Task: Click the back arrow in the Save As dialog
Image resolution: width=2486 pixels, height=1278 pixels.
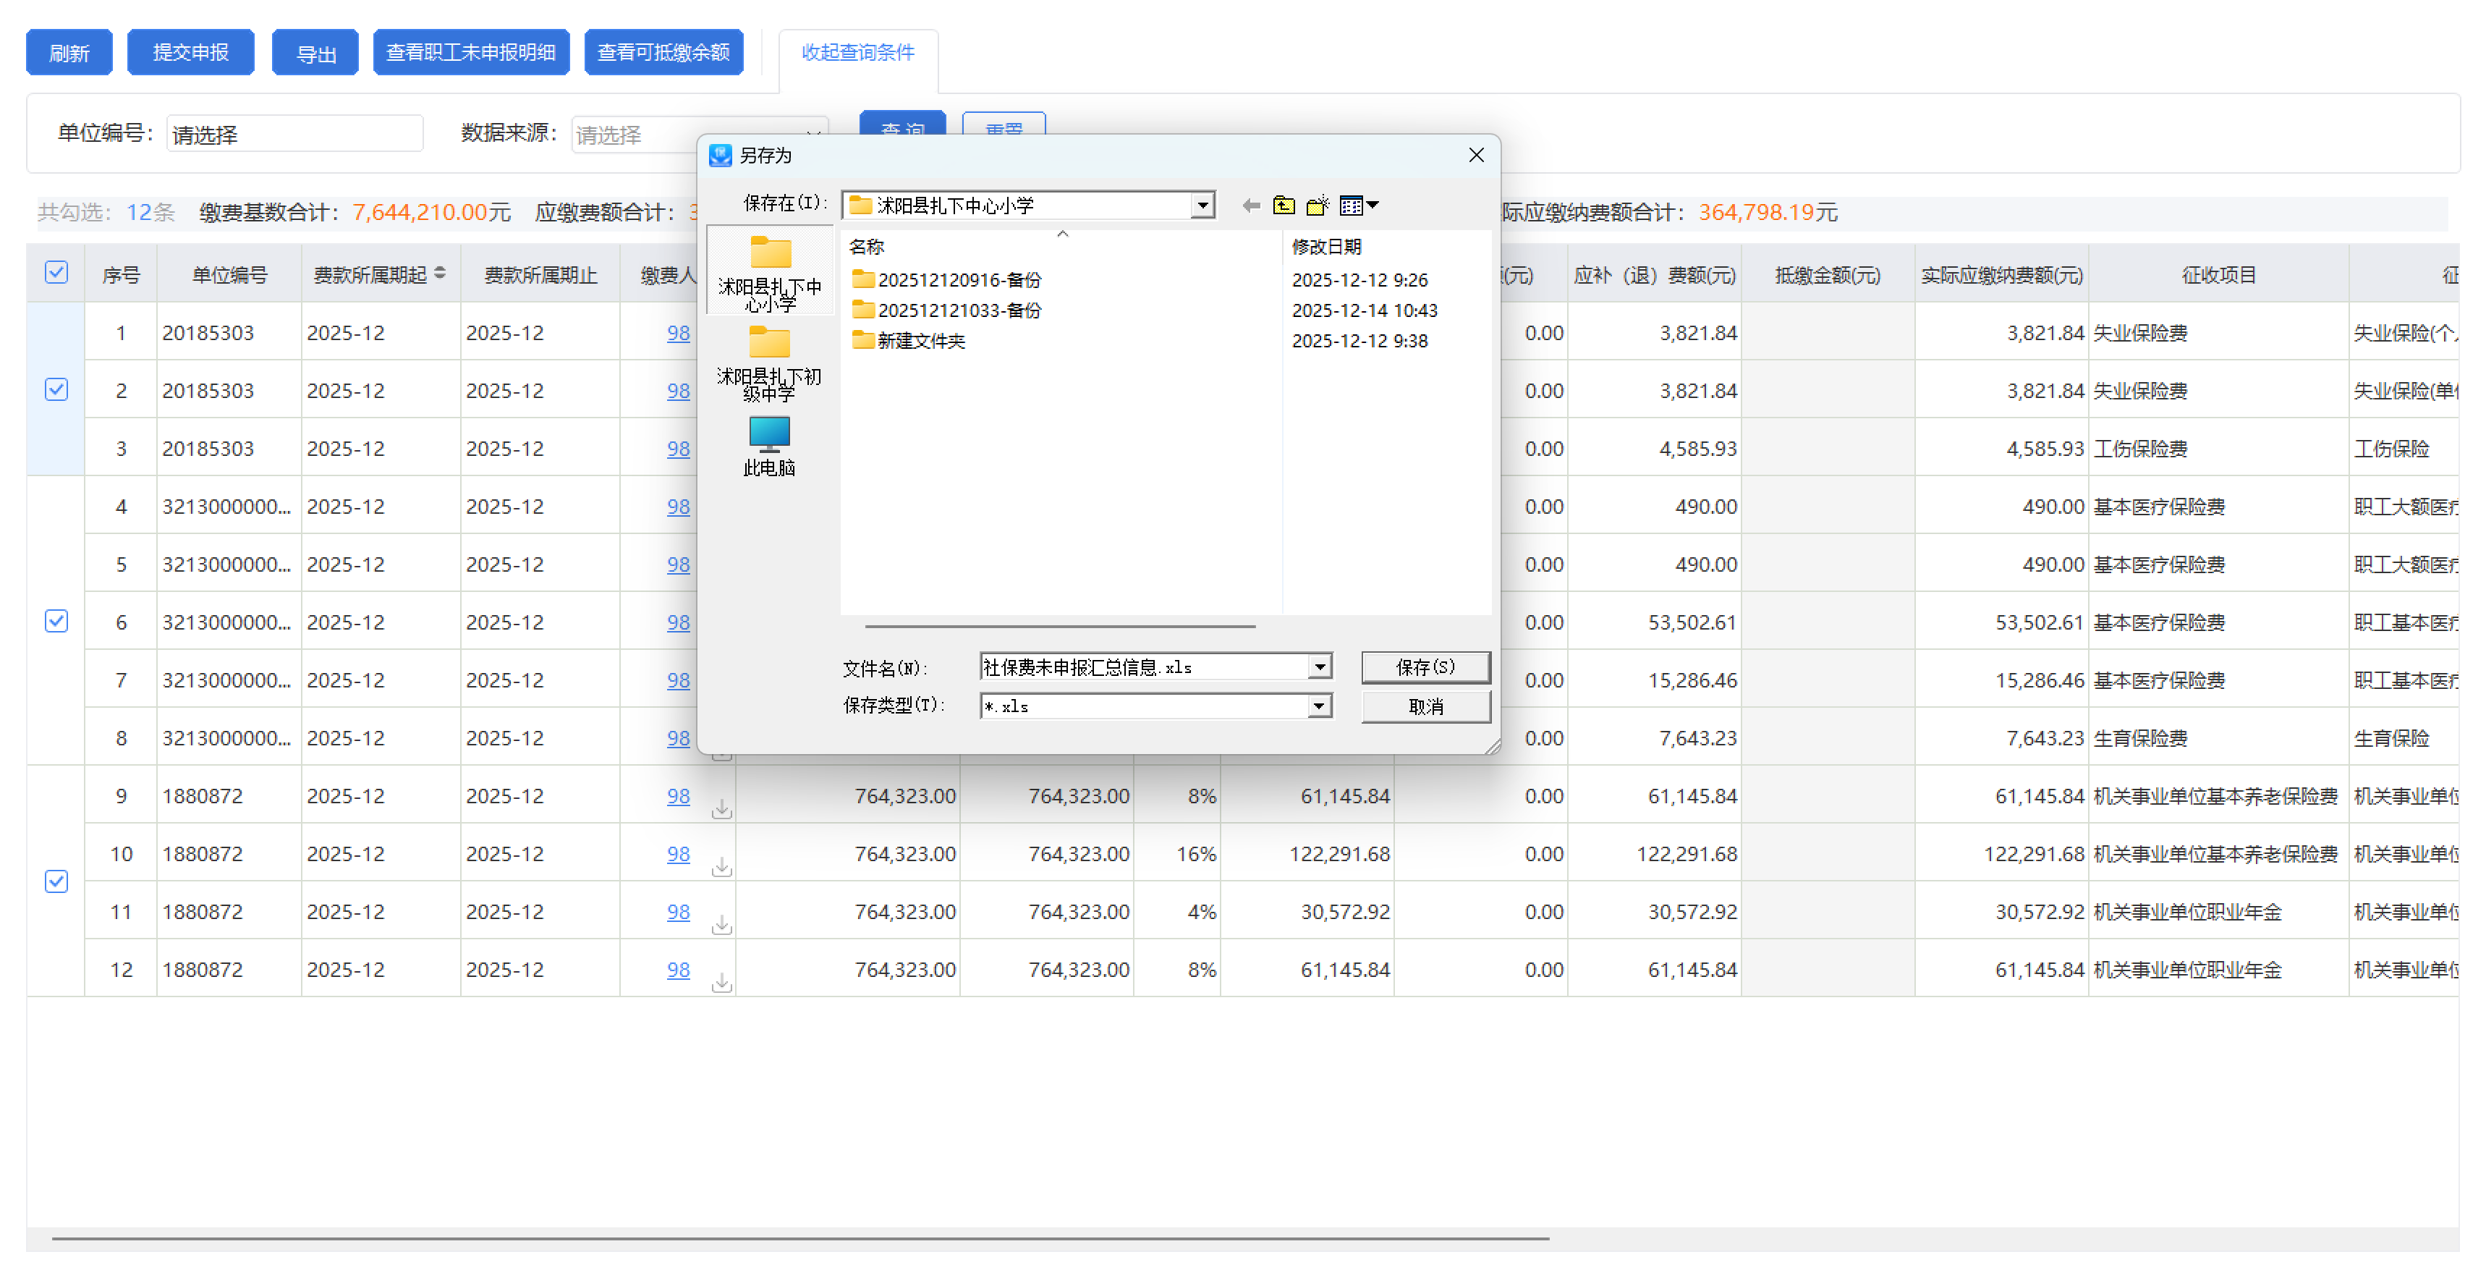Action: click(x=1251, y=206)
